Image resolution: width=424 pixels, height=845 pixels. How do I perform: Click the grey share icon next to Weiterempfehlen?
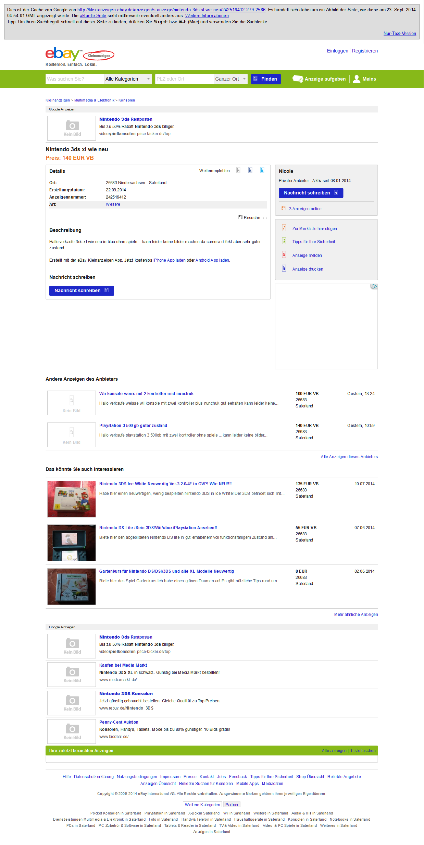[x=238, y=170]
